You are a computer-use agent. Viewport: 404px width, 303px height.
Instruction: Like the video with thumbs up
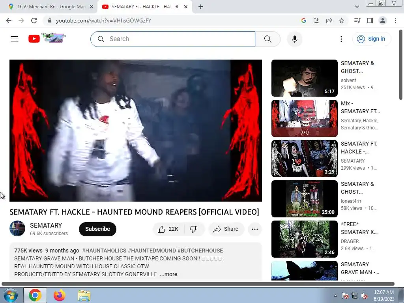(x=168, y=229)
